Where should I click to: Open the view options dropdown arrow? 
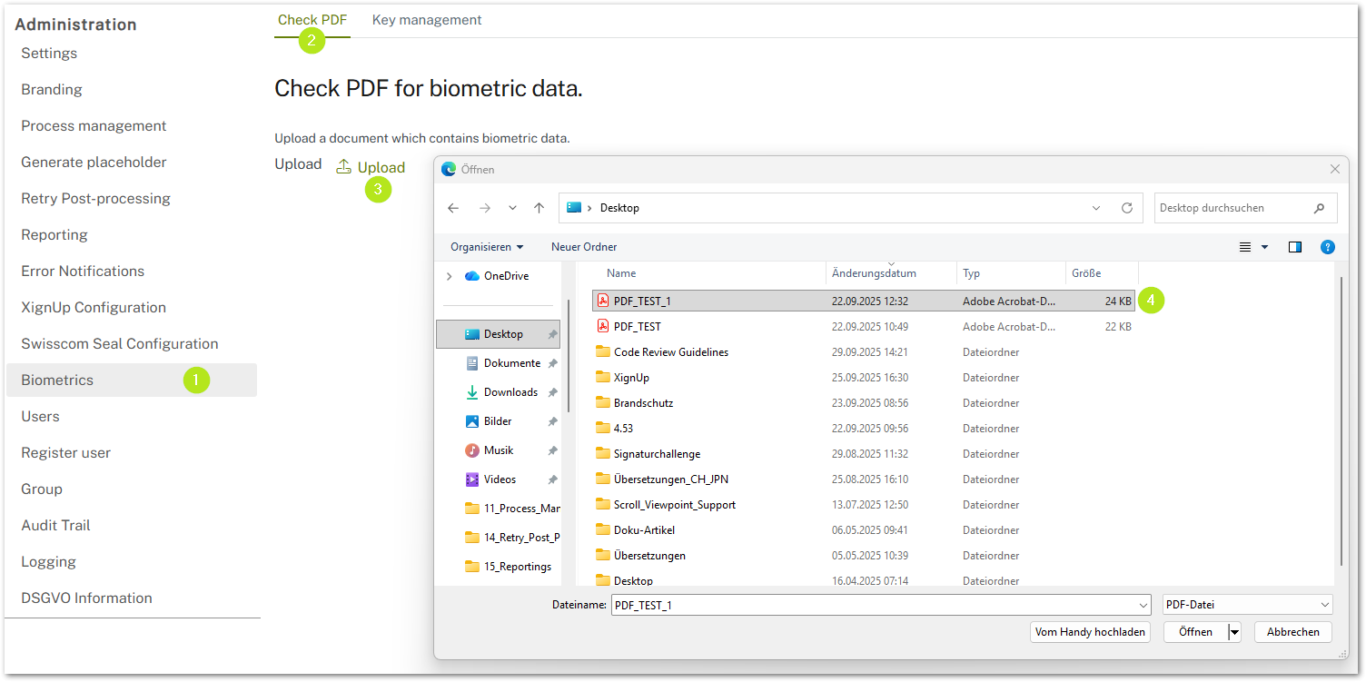(1264, 247)
